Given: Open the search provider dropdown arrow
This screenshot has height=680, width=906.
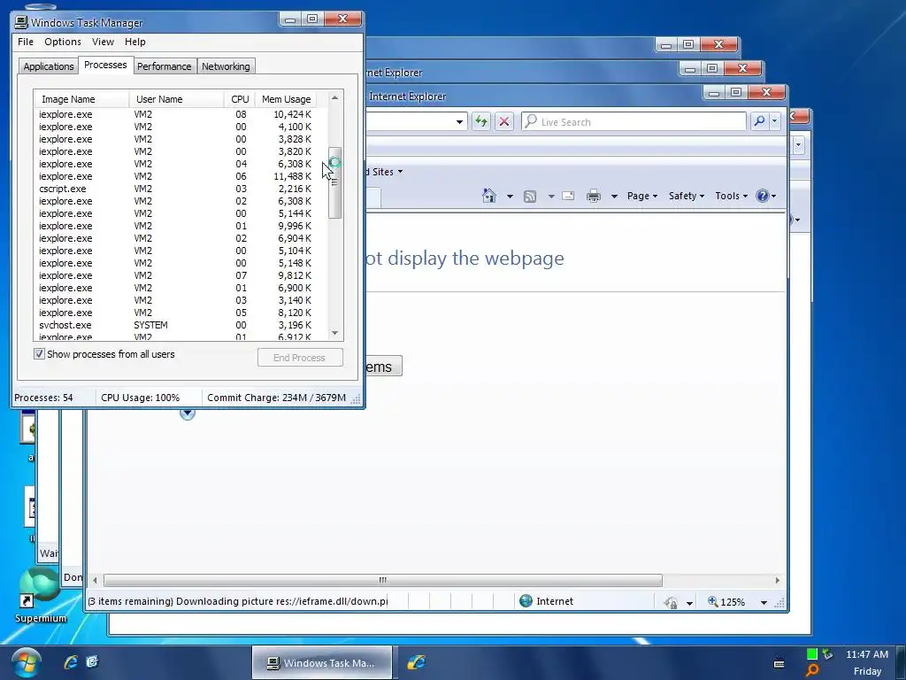Looking at the screenshot, I should [x=775, y=121].
